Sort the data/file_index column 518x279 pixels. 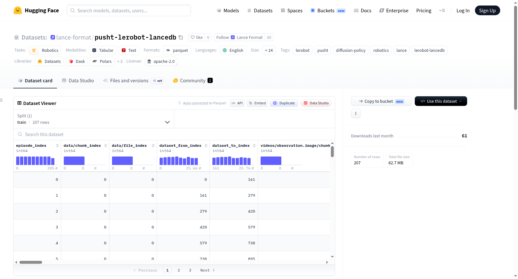153,145
